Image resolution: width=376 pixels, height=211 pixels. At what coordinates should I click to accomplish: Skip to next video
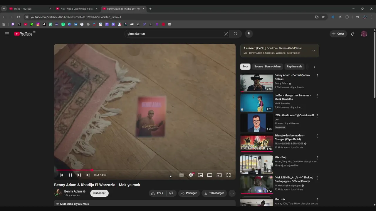[x=79, y=175]
